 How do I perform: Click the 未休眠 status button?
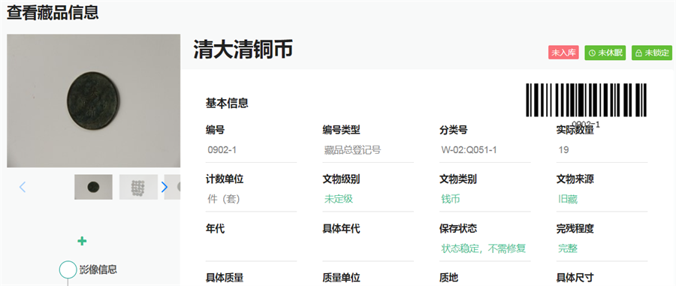point(605,53)
